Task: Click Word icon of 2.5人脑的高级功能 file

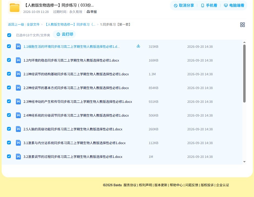Action: coord(18,129)
